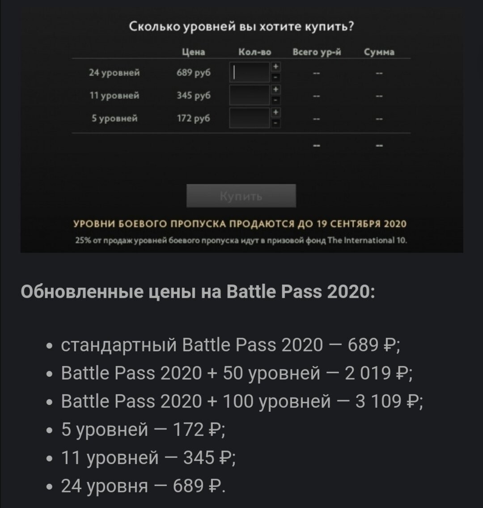Click the Купить button
483x508 pixels.
click(242, 195)
